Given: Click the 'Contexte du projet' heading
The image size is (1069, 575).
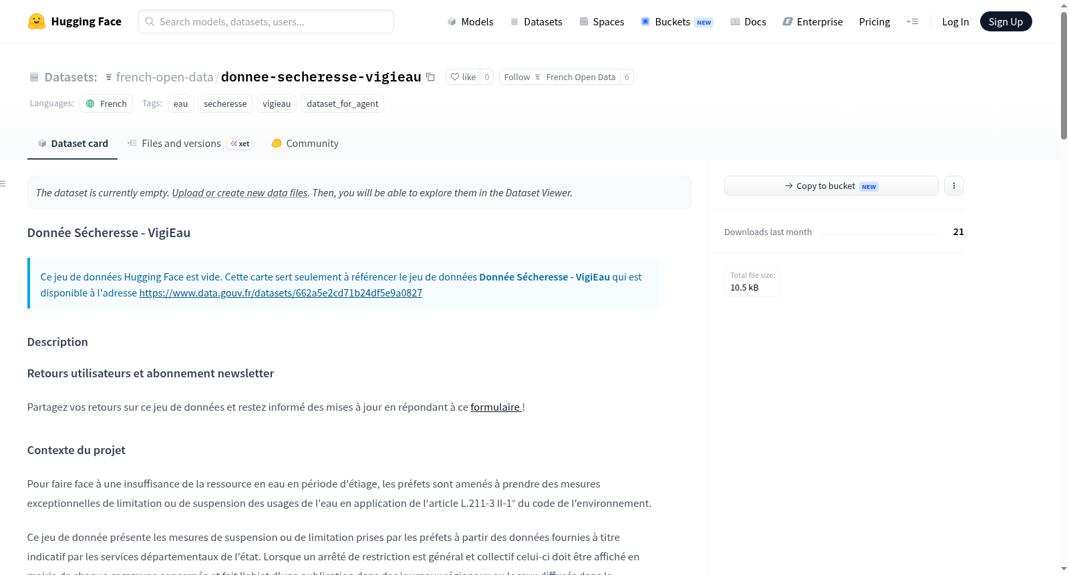Looking at the screenshot, I should coord(76,450).
